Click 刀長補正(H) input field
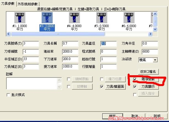This screenshot has width=169, height=122. pos(31,67)
